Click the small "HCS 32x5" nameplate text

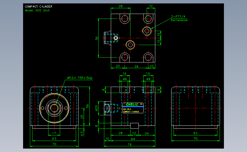(x=127, y=109)
